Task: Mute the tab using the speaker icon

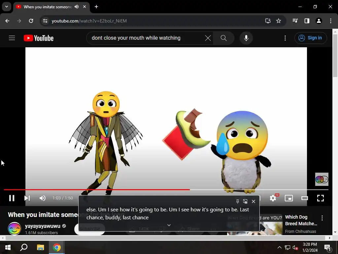Action: coord(77,7)
